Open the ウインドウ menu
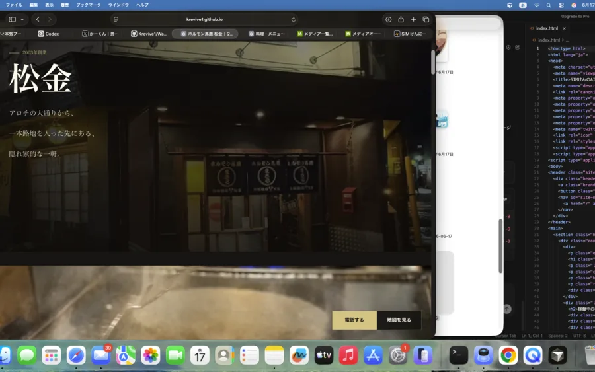 (x=118, y=5)
